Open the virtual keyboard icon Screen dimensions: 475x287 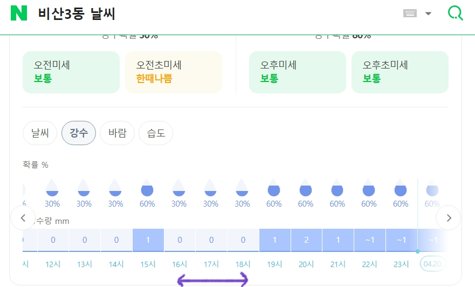tap(410, 13)
